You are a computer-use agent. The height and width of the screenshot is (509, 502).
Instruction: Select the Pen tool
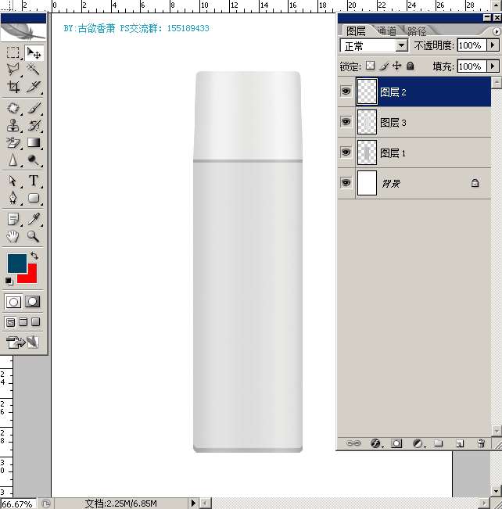(13, 198)
